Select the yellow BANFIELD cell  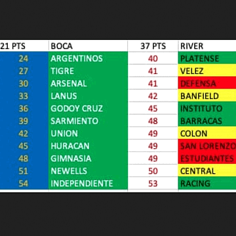207,96
